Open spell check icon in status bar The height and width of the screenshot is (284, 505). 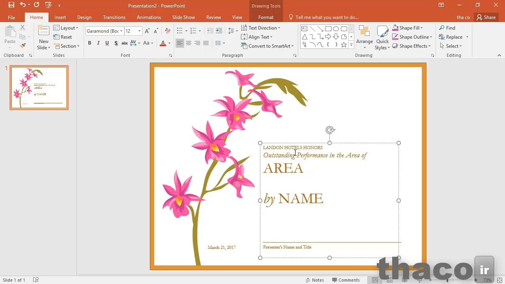[36, 280]
